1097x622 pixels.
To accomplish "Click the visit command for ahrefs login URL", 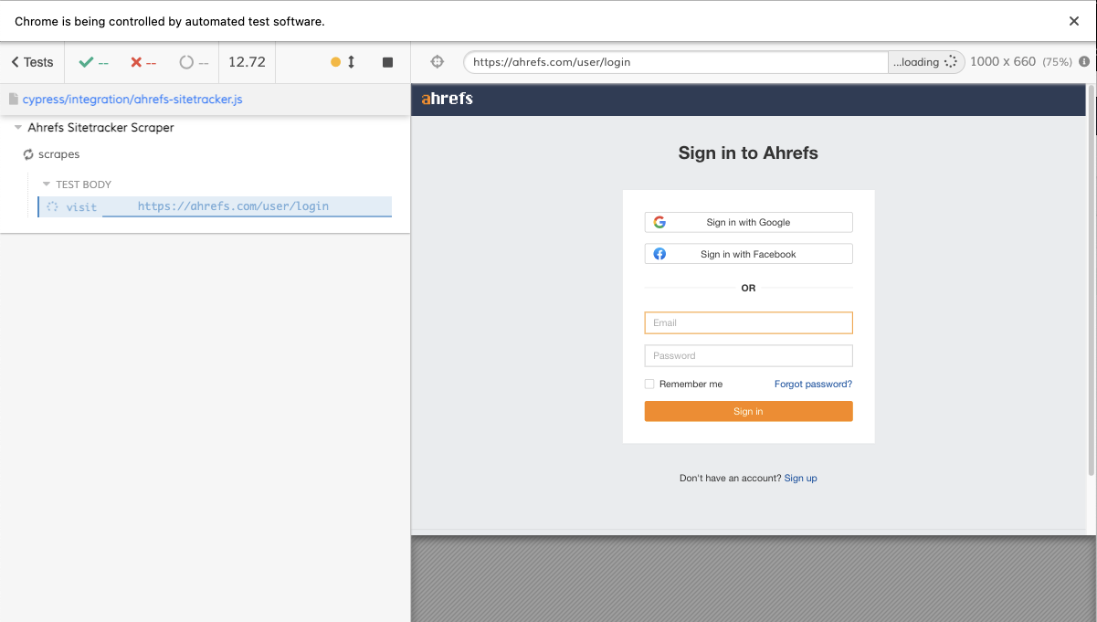I will (x=215, y=207).
